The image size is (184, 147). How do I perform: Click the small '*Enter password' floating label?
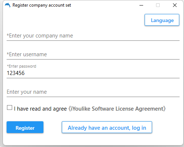tap(21, 66)
